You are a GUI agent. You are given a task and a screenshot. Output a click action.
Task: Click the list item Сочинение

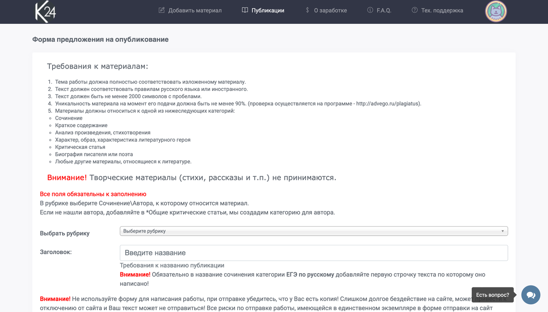coord(69,118)
